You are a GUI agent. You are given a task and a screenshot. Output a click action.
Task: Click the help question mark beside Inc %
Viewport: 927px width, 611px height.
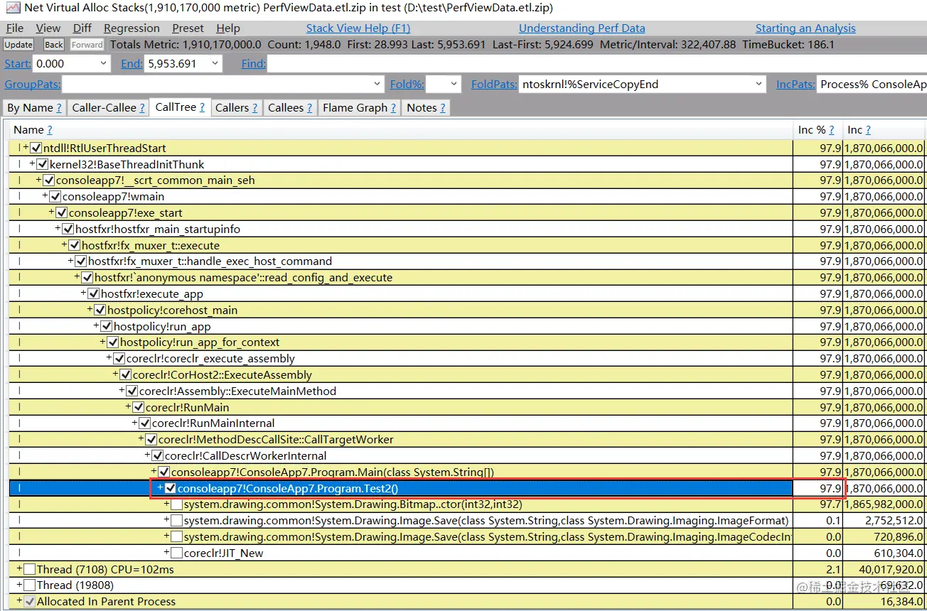832,130
